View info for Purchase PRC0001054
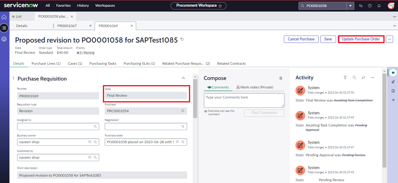 click(183, 111)
